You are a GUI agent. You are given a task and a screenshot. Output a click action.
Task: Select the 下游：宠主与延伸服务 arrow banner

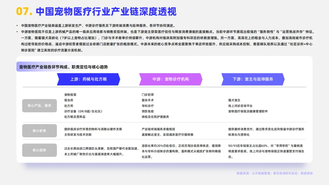coord(253,79)
